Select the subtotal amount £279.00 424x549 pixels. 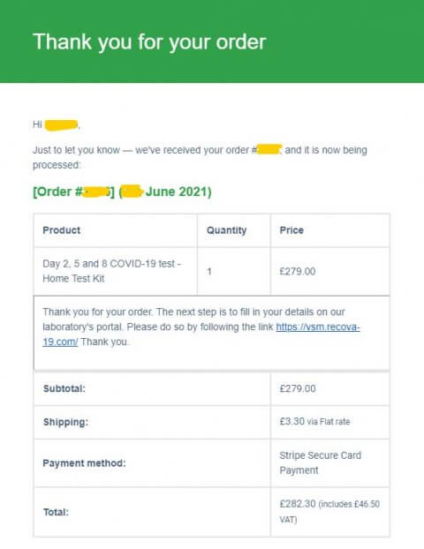tap(298, 388)
